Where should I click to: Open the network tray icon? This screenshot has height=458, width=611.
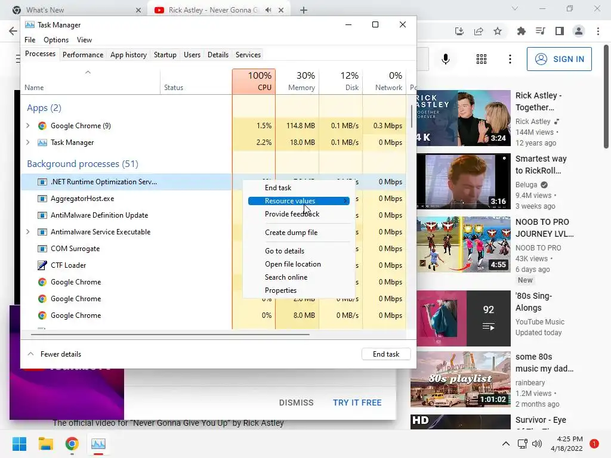(x=522, y=444)
